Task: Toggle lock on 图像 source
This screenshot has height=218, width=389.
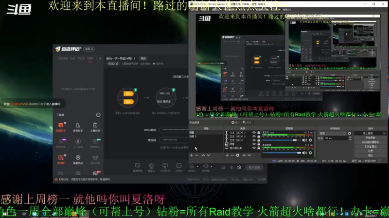Action: pos(259,144)
